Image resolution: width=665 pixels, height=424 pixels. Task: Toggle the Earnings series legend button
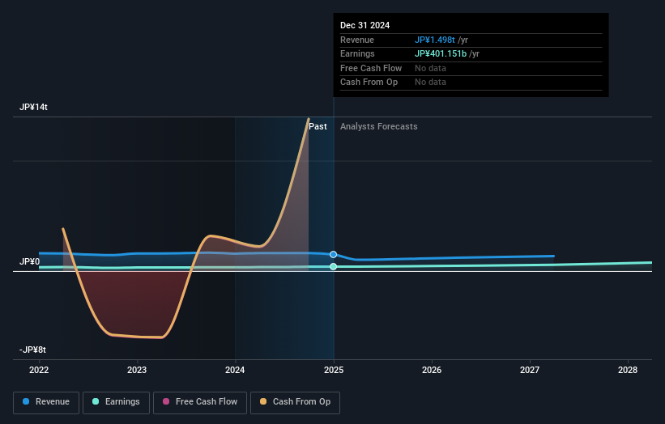pyautogui.click(x=116, y=402)
